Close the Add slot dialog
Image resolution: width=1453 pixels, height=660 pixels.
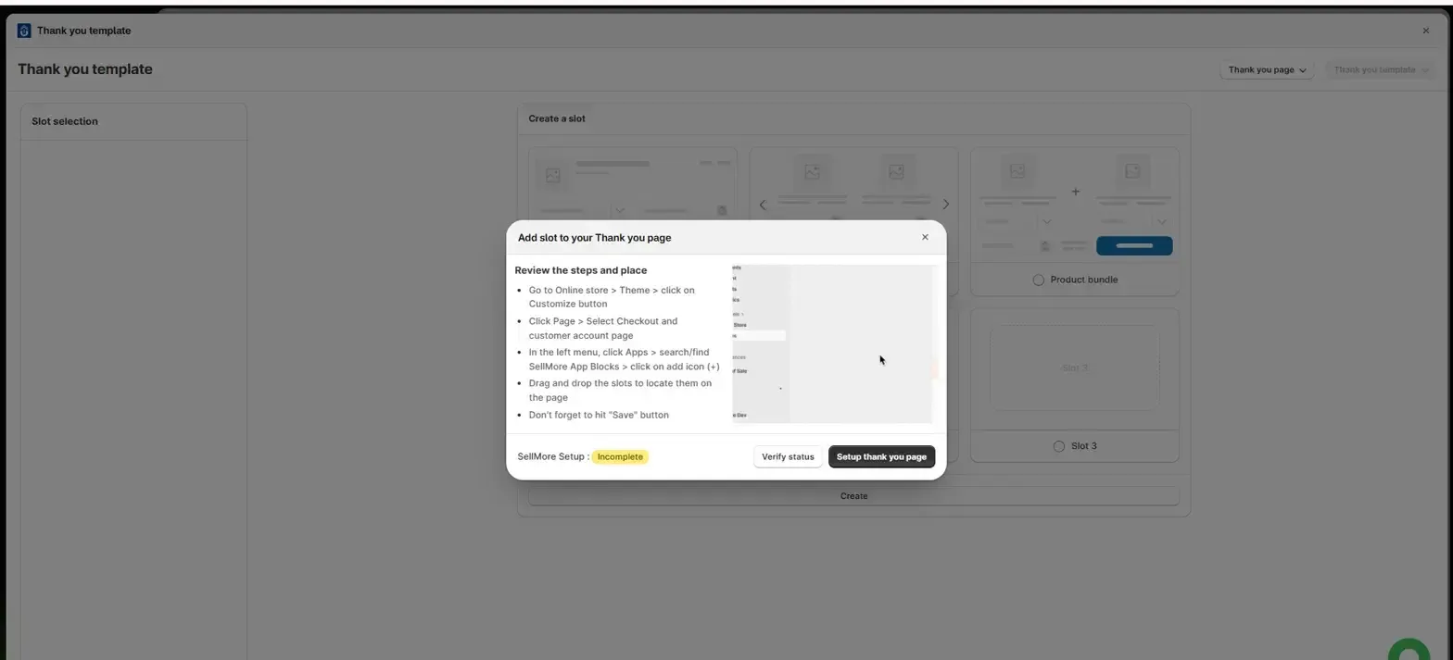click(924, 237)
